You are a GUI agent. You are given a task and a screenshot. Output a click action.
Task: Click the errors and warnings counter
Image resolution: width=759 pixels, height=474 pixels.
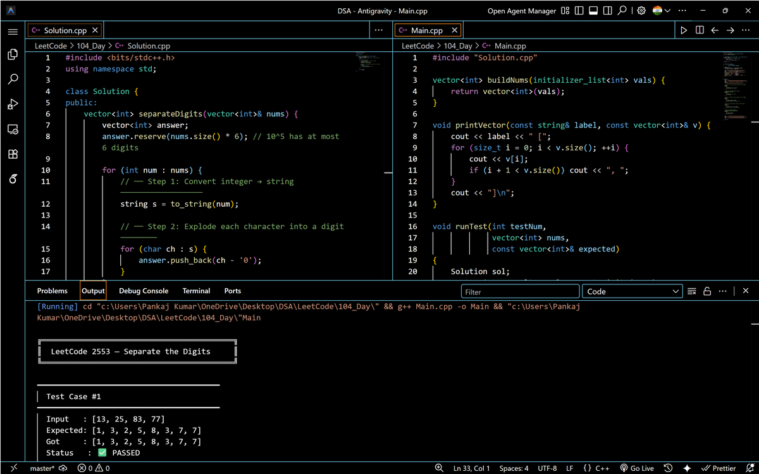pyautogui.click(x=94, y=468)
